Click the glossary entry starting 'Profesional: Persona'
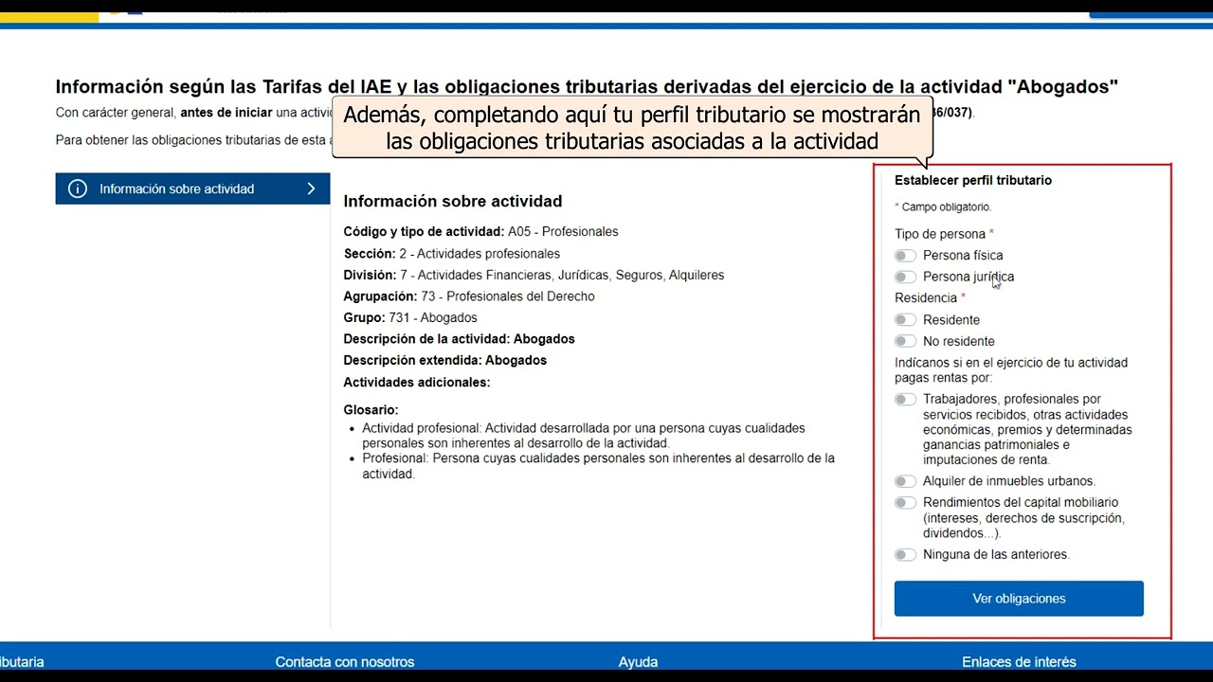Screen dimensions: 1213x682 click(598, 466)
